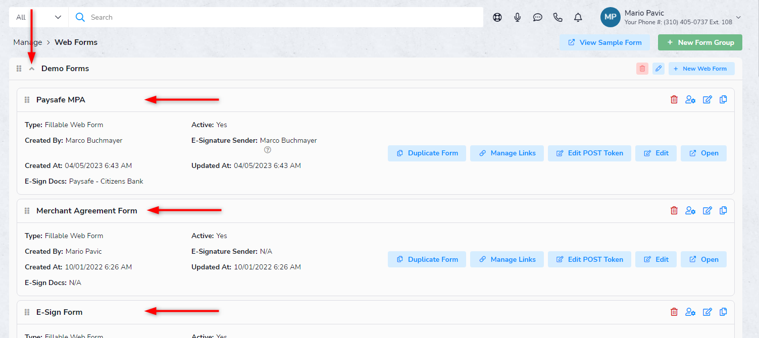Click Mario Pavic user name
759x338 pixels.
[644, 13]
